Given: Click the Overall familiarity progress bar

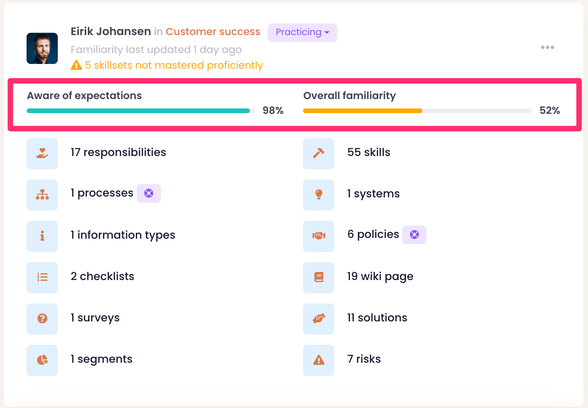Looking at the screenshot, I should pyautogui.click(x=417, y=111).
